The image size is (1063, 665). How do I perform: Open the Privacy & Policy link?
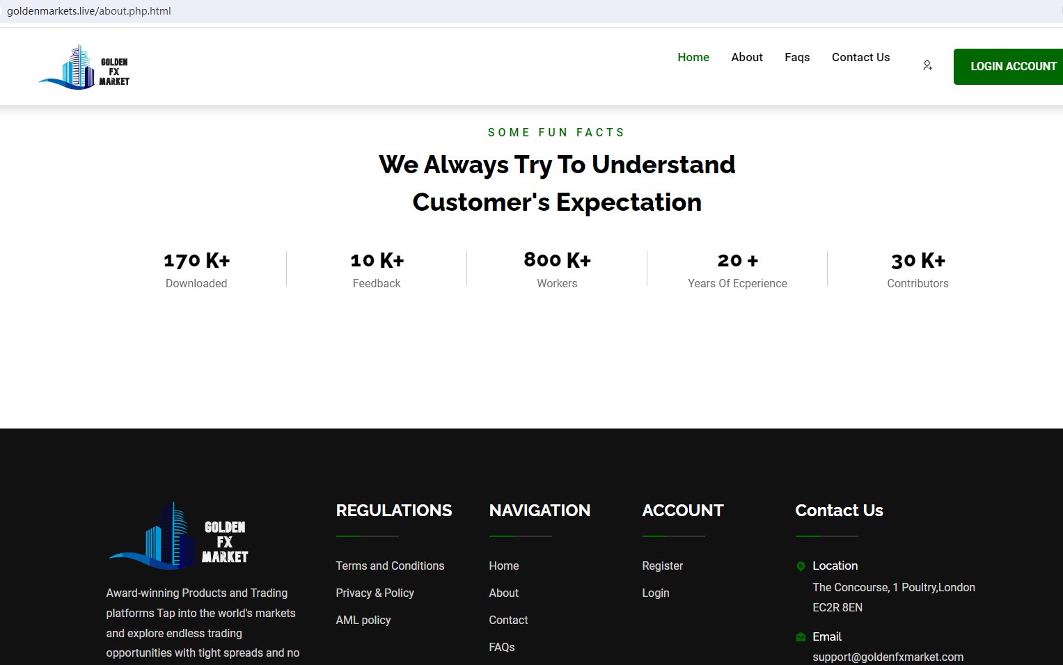click(375, 593)
